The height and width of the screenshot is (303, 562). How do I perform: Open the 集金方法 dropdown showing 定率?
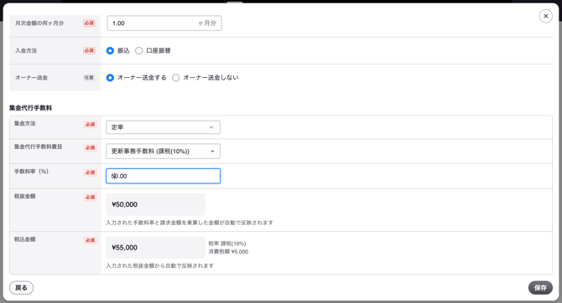[x=163, y=127]
